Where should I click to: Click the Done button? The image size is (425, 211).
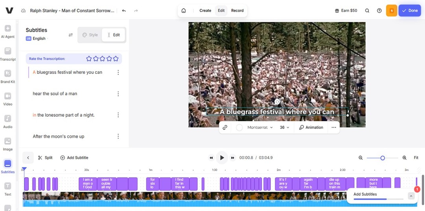tap(410, 11)
